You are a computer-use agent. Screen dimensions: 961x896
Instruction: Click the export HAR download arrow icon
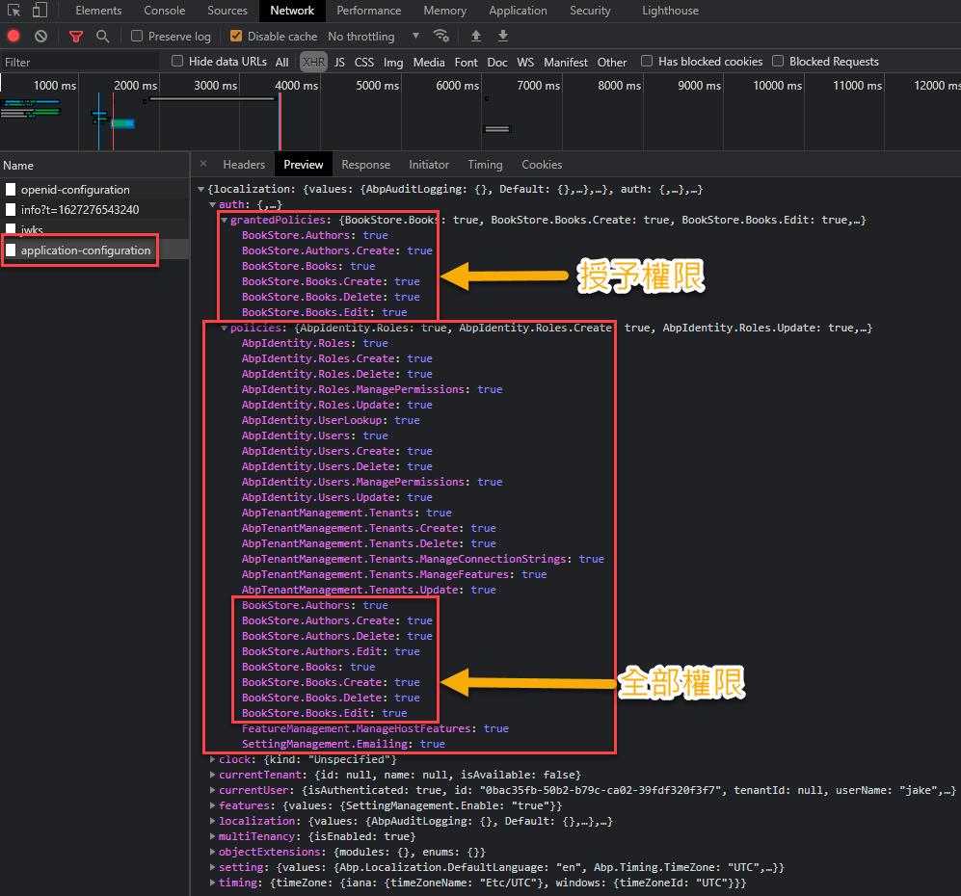pyautogui.click(x=502, y=37)
